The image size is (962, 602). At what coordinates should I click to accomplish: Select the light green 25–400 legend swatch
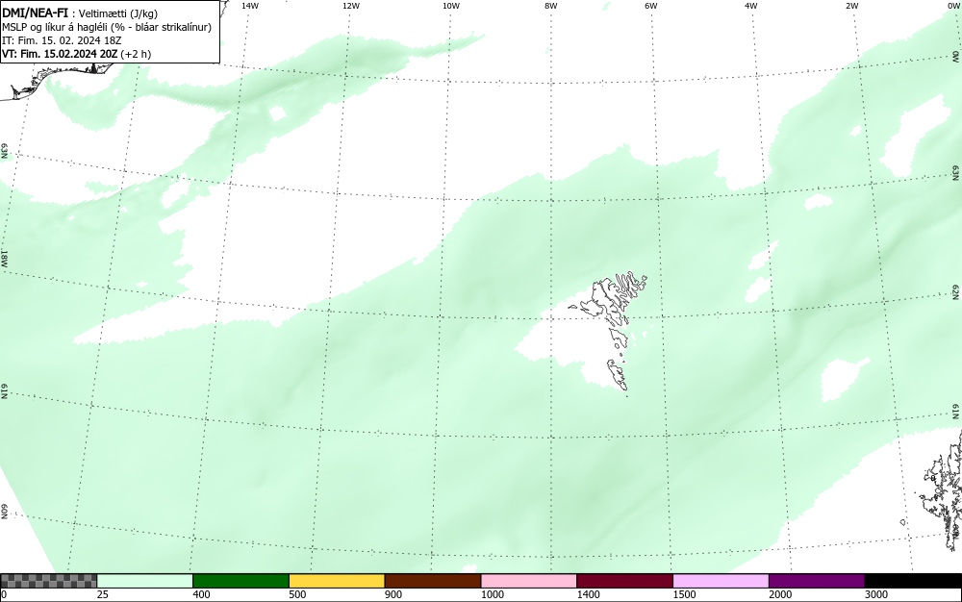[145, 581]
